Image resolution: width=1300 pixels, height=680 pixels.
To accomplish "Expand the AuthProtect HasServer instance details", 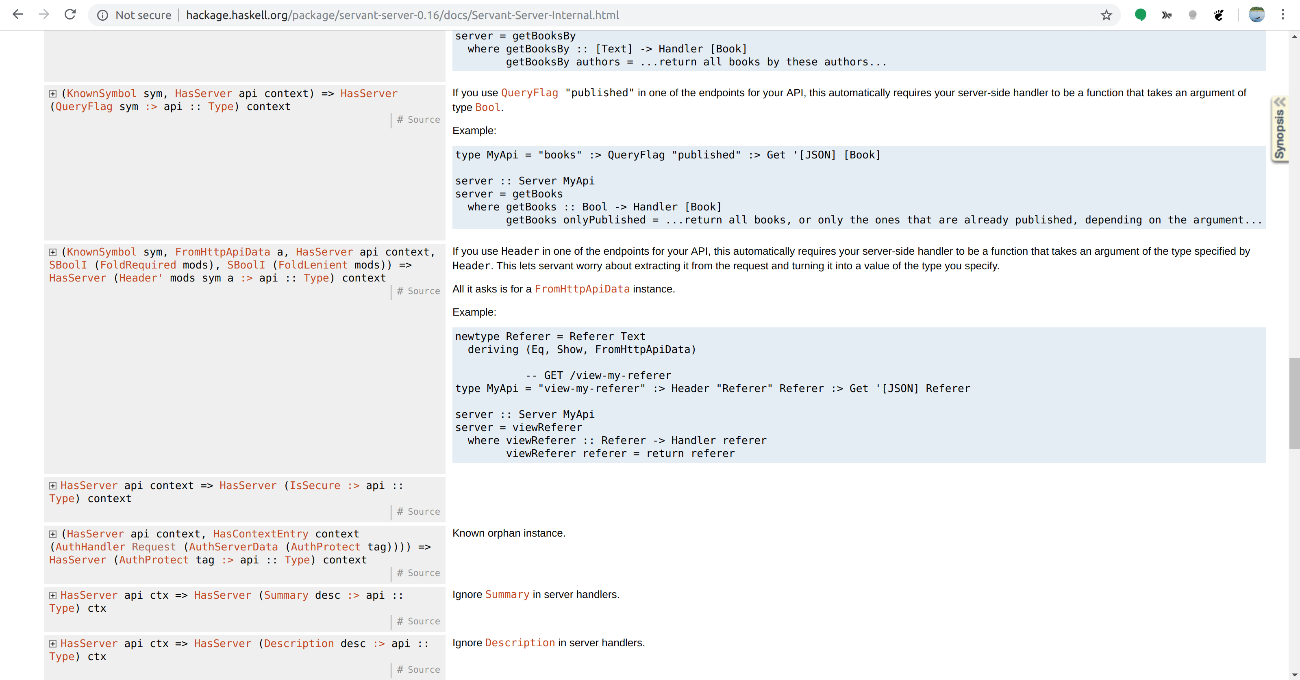I will 53,534.
